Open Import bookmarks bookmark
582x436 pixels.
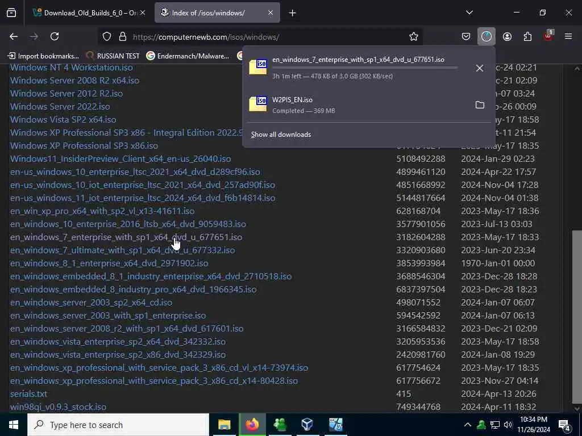click(43, 56)
